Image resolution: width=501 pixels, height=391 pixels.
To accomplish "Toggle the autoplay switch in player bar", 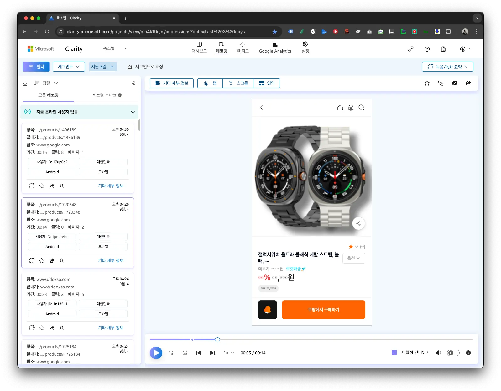I will (453, 353).
